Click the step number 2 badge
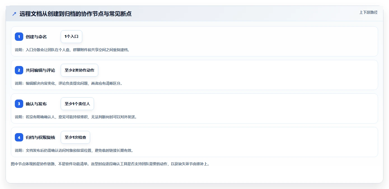This screenshot has height=189, width=389. tap(19, 70)
